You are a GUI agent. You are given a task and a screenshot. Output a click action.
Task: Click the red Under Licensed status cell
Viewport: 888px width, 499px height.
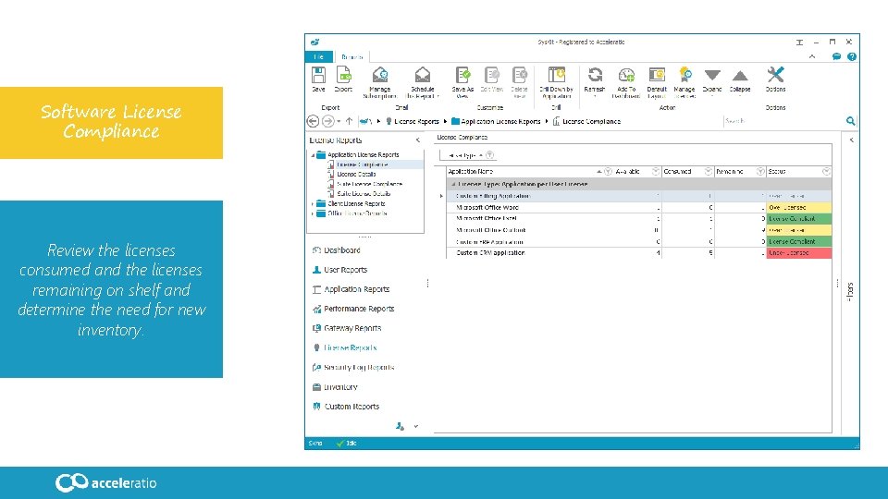(798, 253)
